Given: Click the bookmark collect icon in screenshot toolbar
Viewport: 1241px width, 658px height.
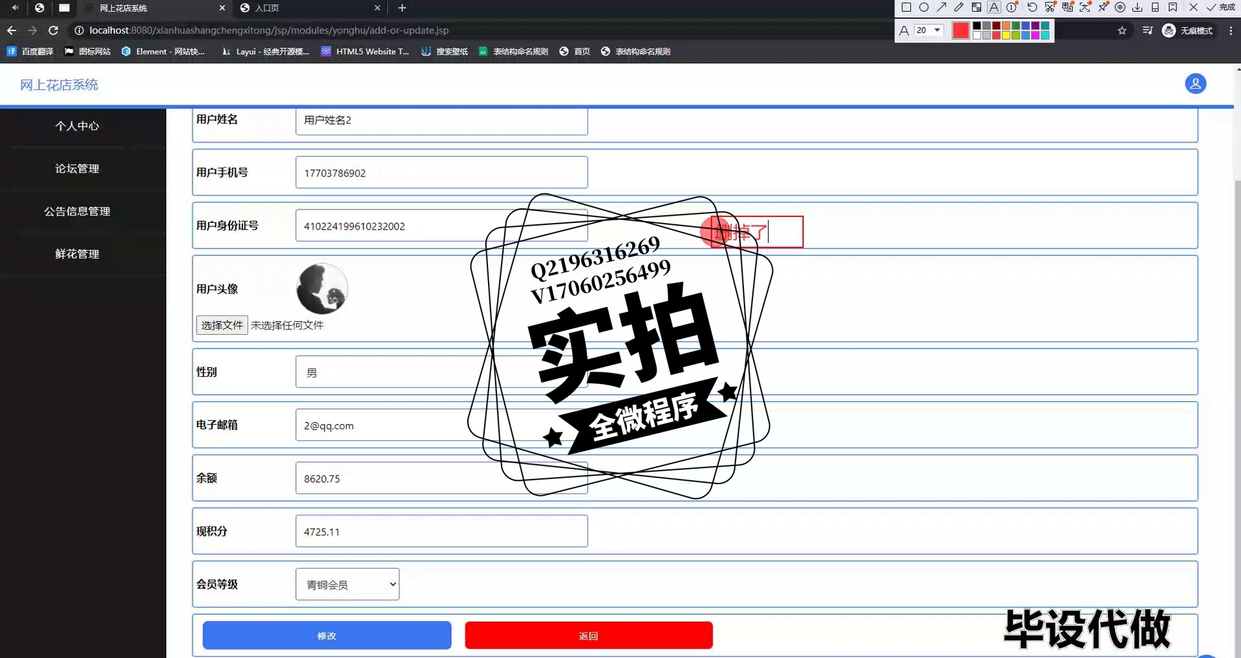Looking at the screenshot, I should pos(1172,8).
